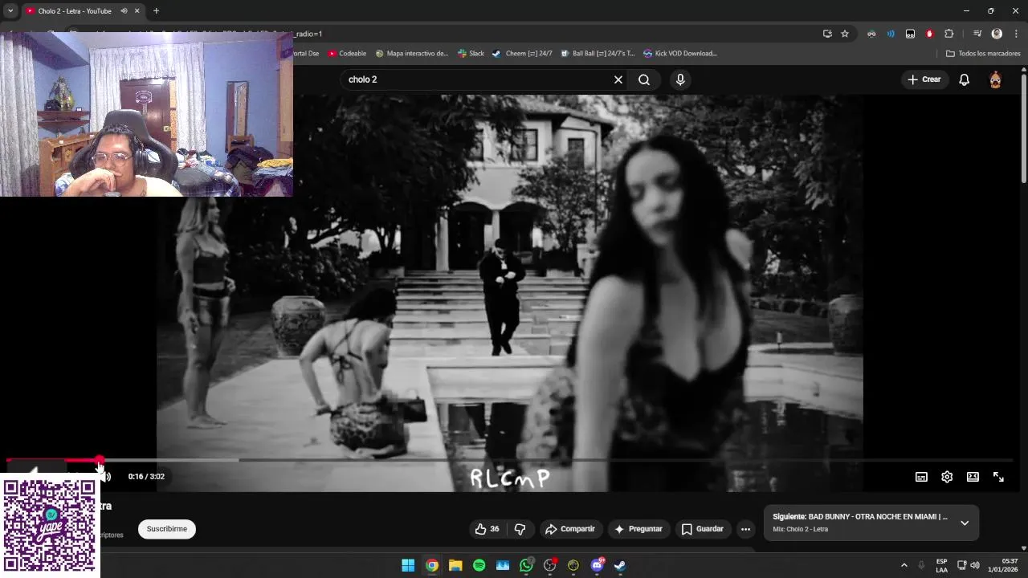Open more actions three-dot menu

click(745, 529)
